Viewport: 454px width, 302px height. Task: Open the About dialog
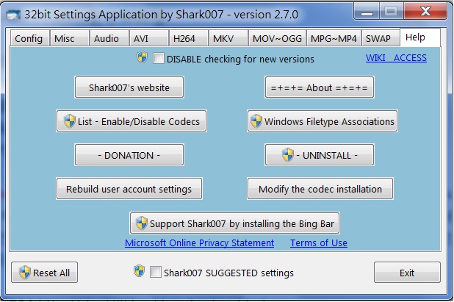[320, 87]
